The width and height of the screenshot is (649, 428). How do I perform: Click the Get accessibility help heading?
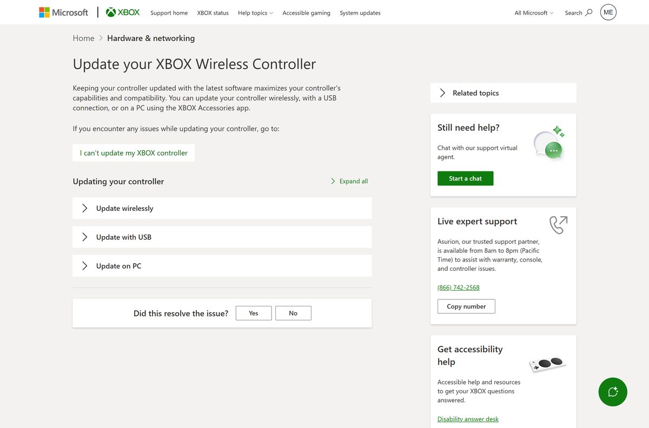tap(470, 356)
